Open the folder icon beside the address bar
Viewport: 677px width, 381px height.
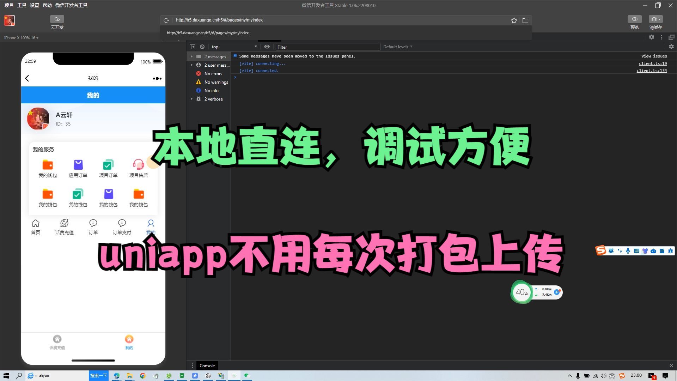point(525,20)
